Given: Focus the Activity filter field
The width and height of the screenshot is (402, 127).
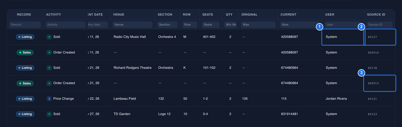Looking at the screenshot, I should coord(66,25).
